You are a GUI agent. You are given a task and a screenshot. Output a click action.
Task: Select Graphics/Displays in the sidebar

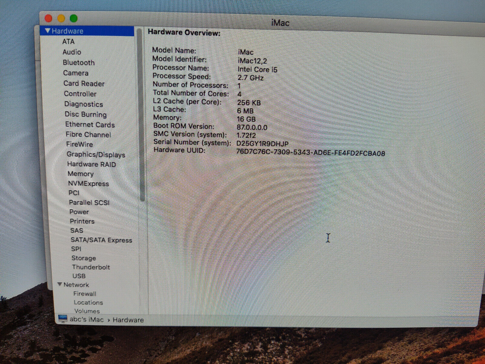point(96,154)
